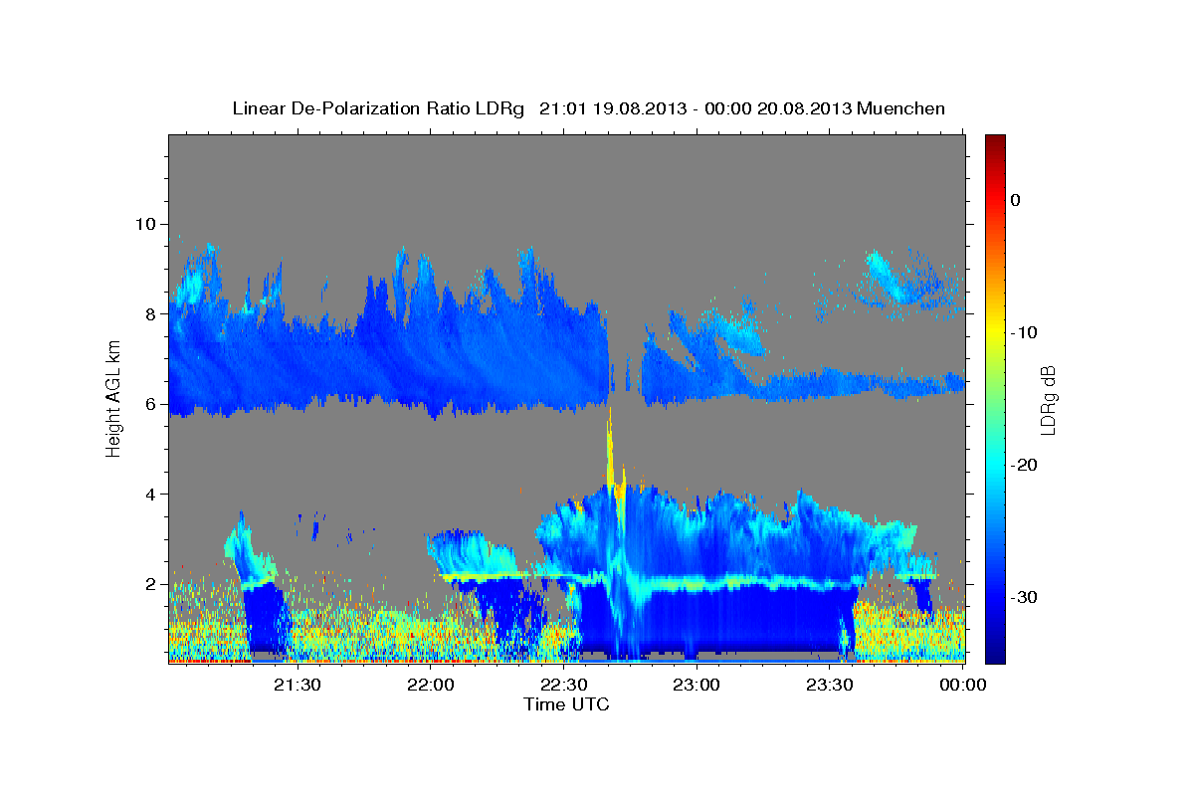
Task: Click the 23:00 time tick label
Action: coord(696,685)
